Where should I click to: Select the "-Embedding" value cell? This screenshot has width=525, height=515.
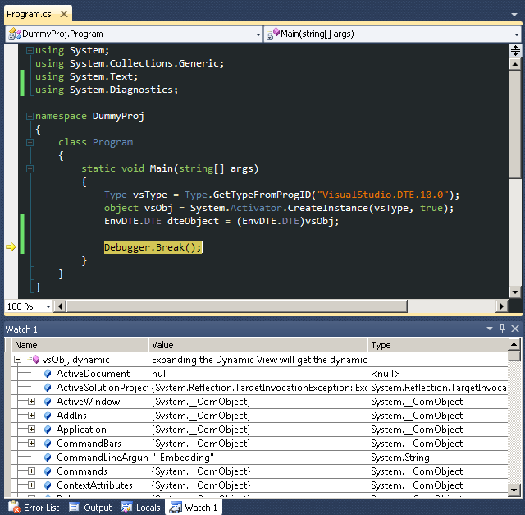tap(258, 458)
